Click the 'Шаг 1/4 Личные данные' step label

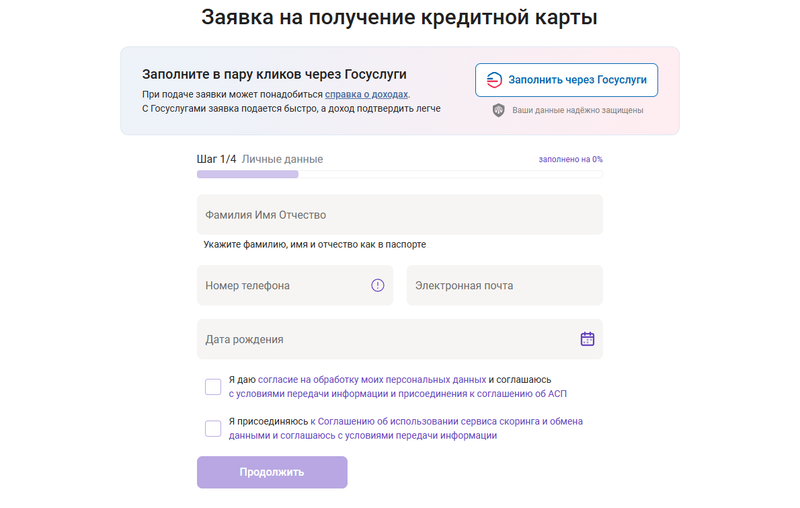(259, 159)
